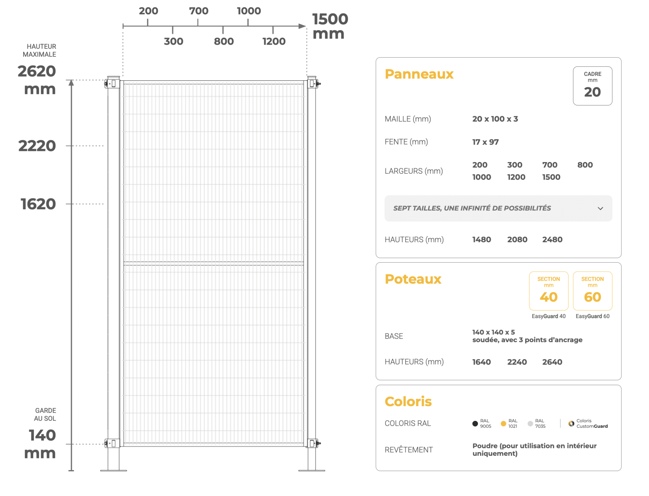The height and width of the screenshot is (496, 649).
Task: Select the Section 40 EasyGuard badge
Action: tap(548, 291)
